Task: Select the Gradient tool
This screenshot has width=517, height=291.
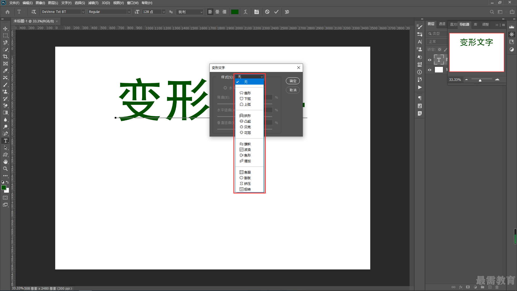Action: tap(5, 113)
